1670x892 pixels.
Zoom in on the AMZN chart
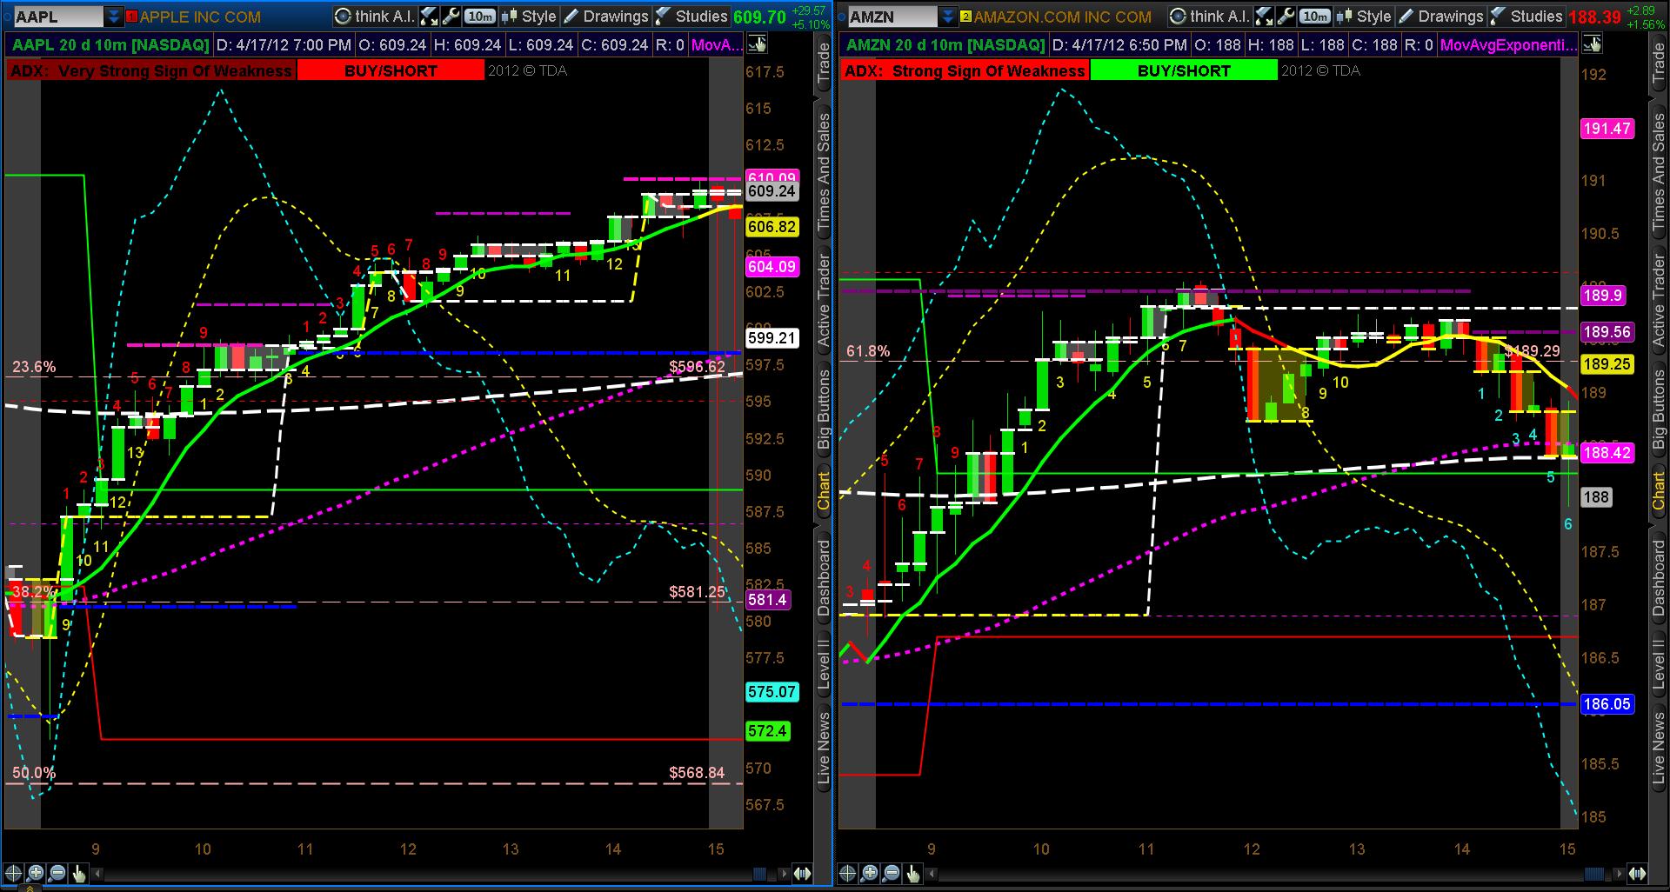click(870, 874)
